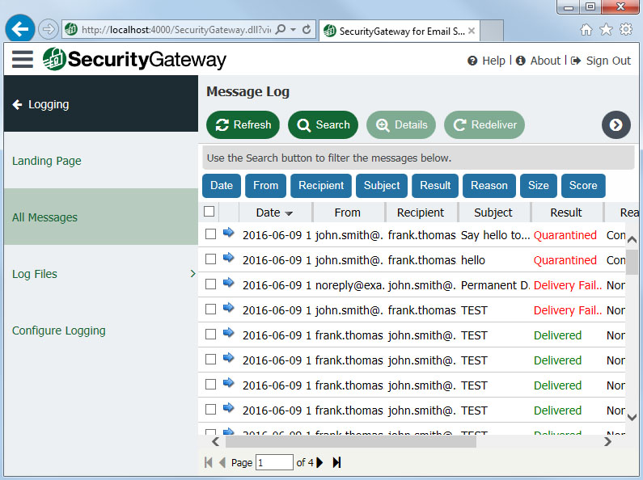Open browser Tools gear icon
Viewport: 643px width, 480px height.
(626, 29)
